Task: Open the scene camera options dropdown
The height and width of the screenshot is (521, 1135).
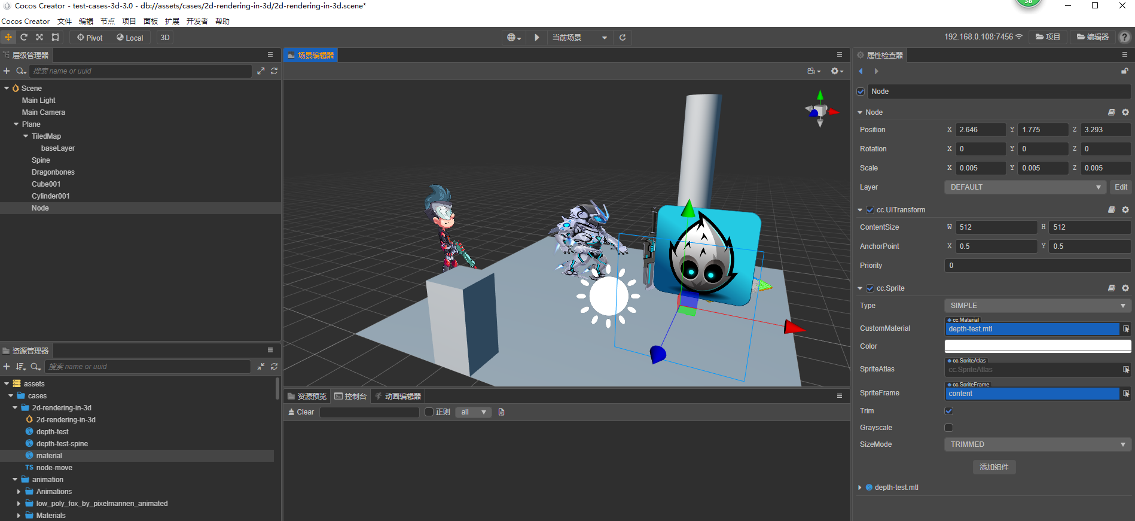Action: click(x=814, y=71)
